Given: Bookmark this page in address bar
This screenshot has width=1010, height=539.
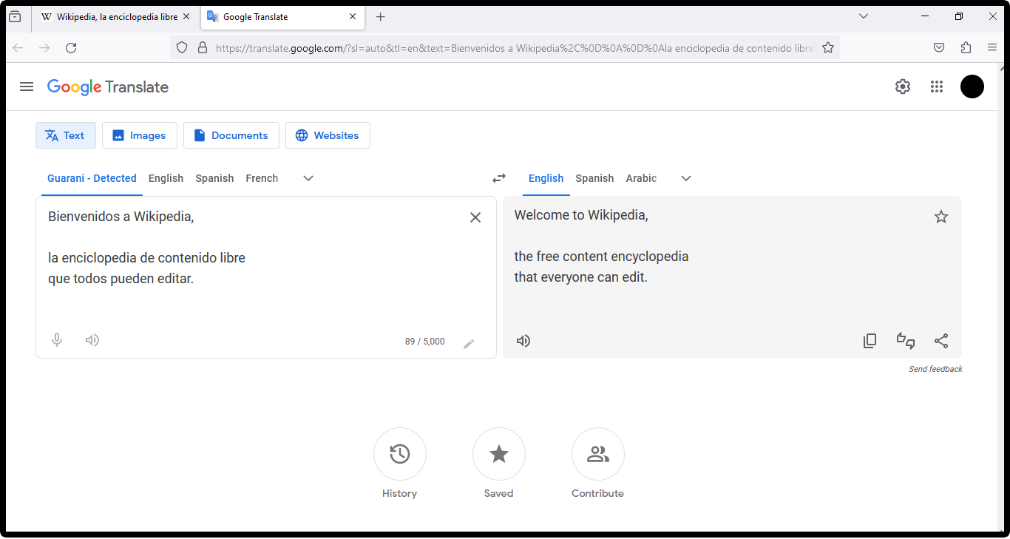Looking at the screenshot, I should click(828, 48).
